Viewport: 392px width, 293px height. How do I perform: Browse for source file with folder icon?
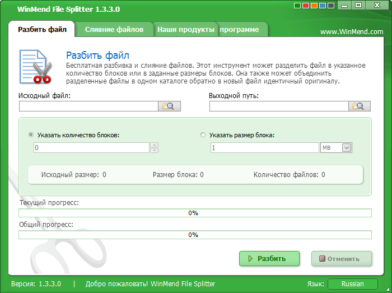point(169,106)
